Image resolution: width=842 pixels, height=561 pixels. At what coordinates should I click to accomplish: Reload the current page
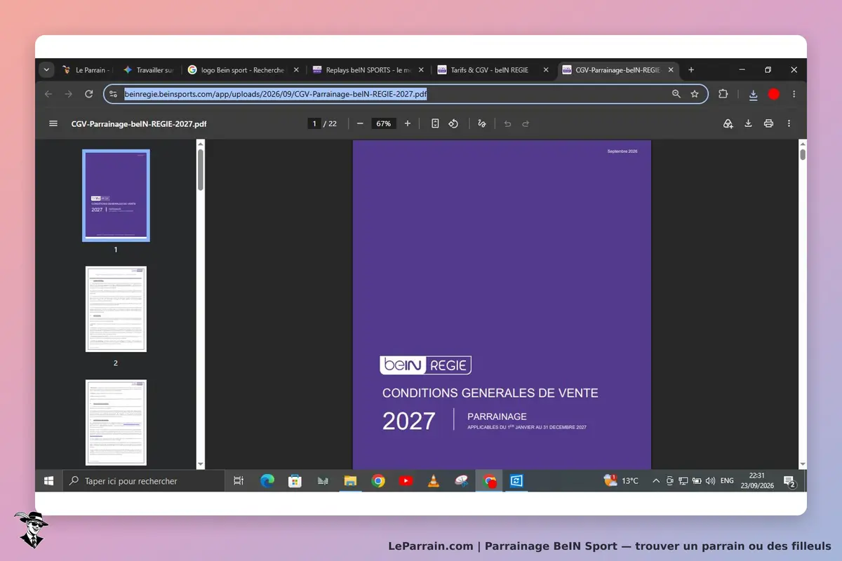click(x=88, y=94)
